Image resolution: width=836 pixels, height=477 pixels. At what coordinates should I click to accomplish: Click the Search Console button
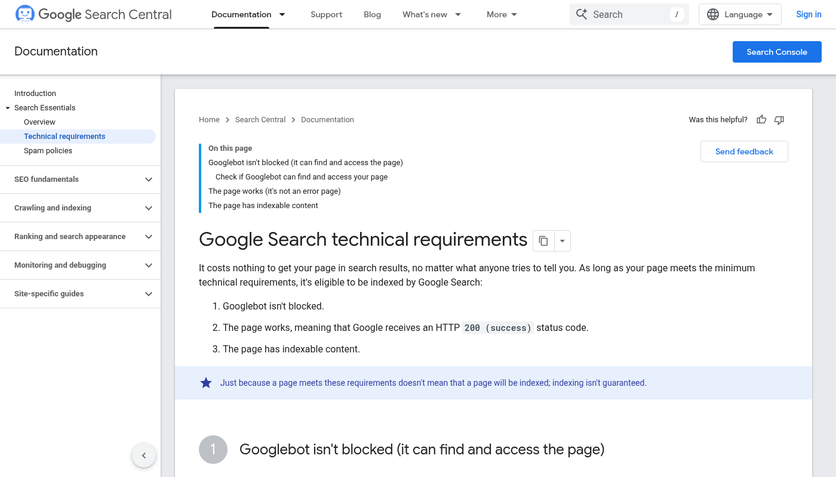(777, 52)
